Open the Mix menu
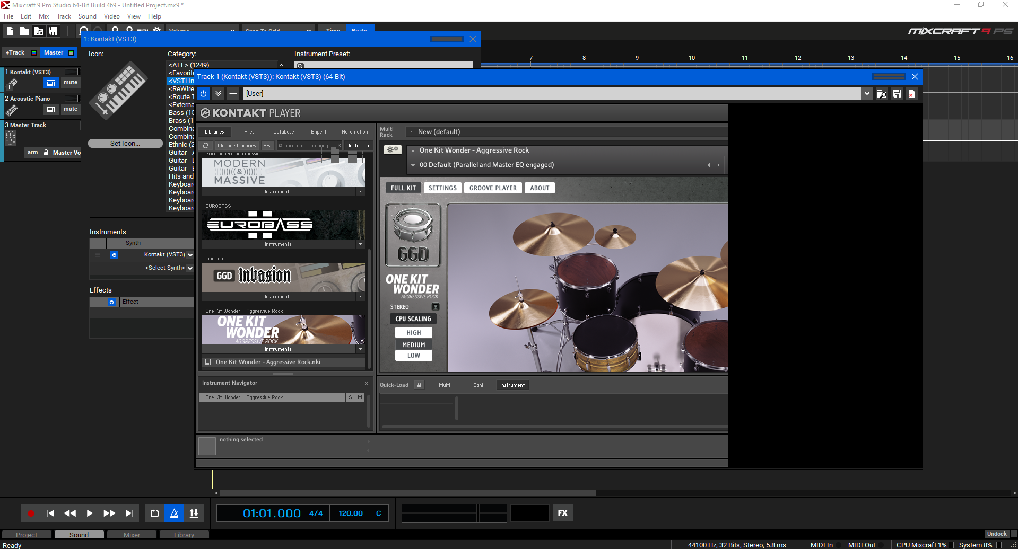Viewport: 1018px width, 549px height. 44,16
